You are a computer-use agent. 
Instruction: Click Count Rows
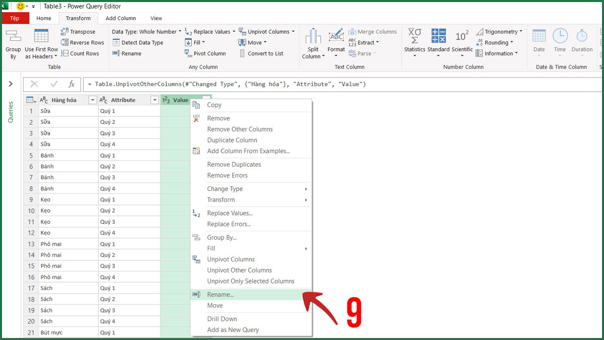click(x=81, y=53)
